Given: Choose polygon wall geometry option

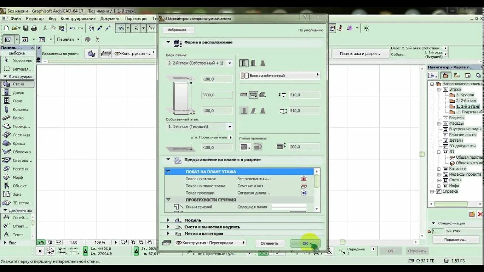Looking at the screenshot, I should coord(262,94).
